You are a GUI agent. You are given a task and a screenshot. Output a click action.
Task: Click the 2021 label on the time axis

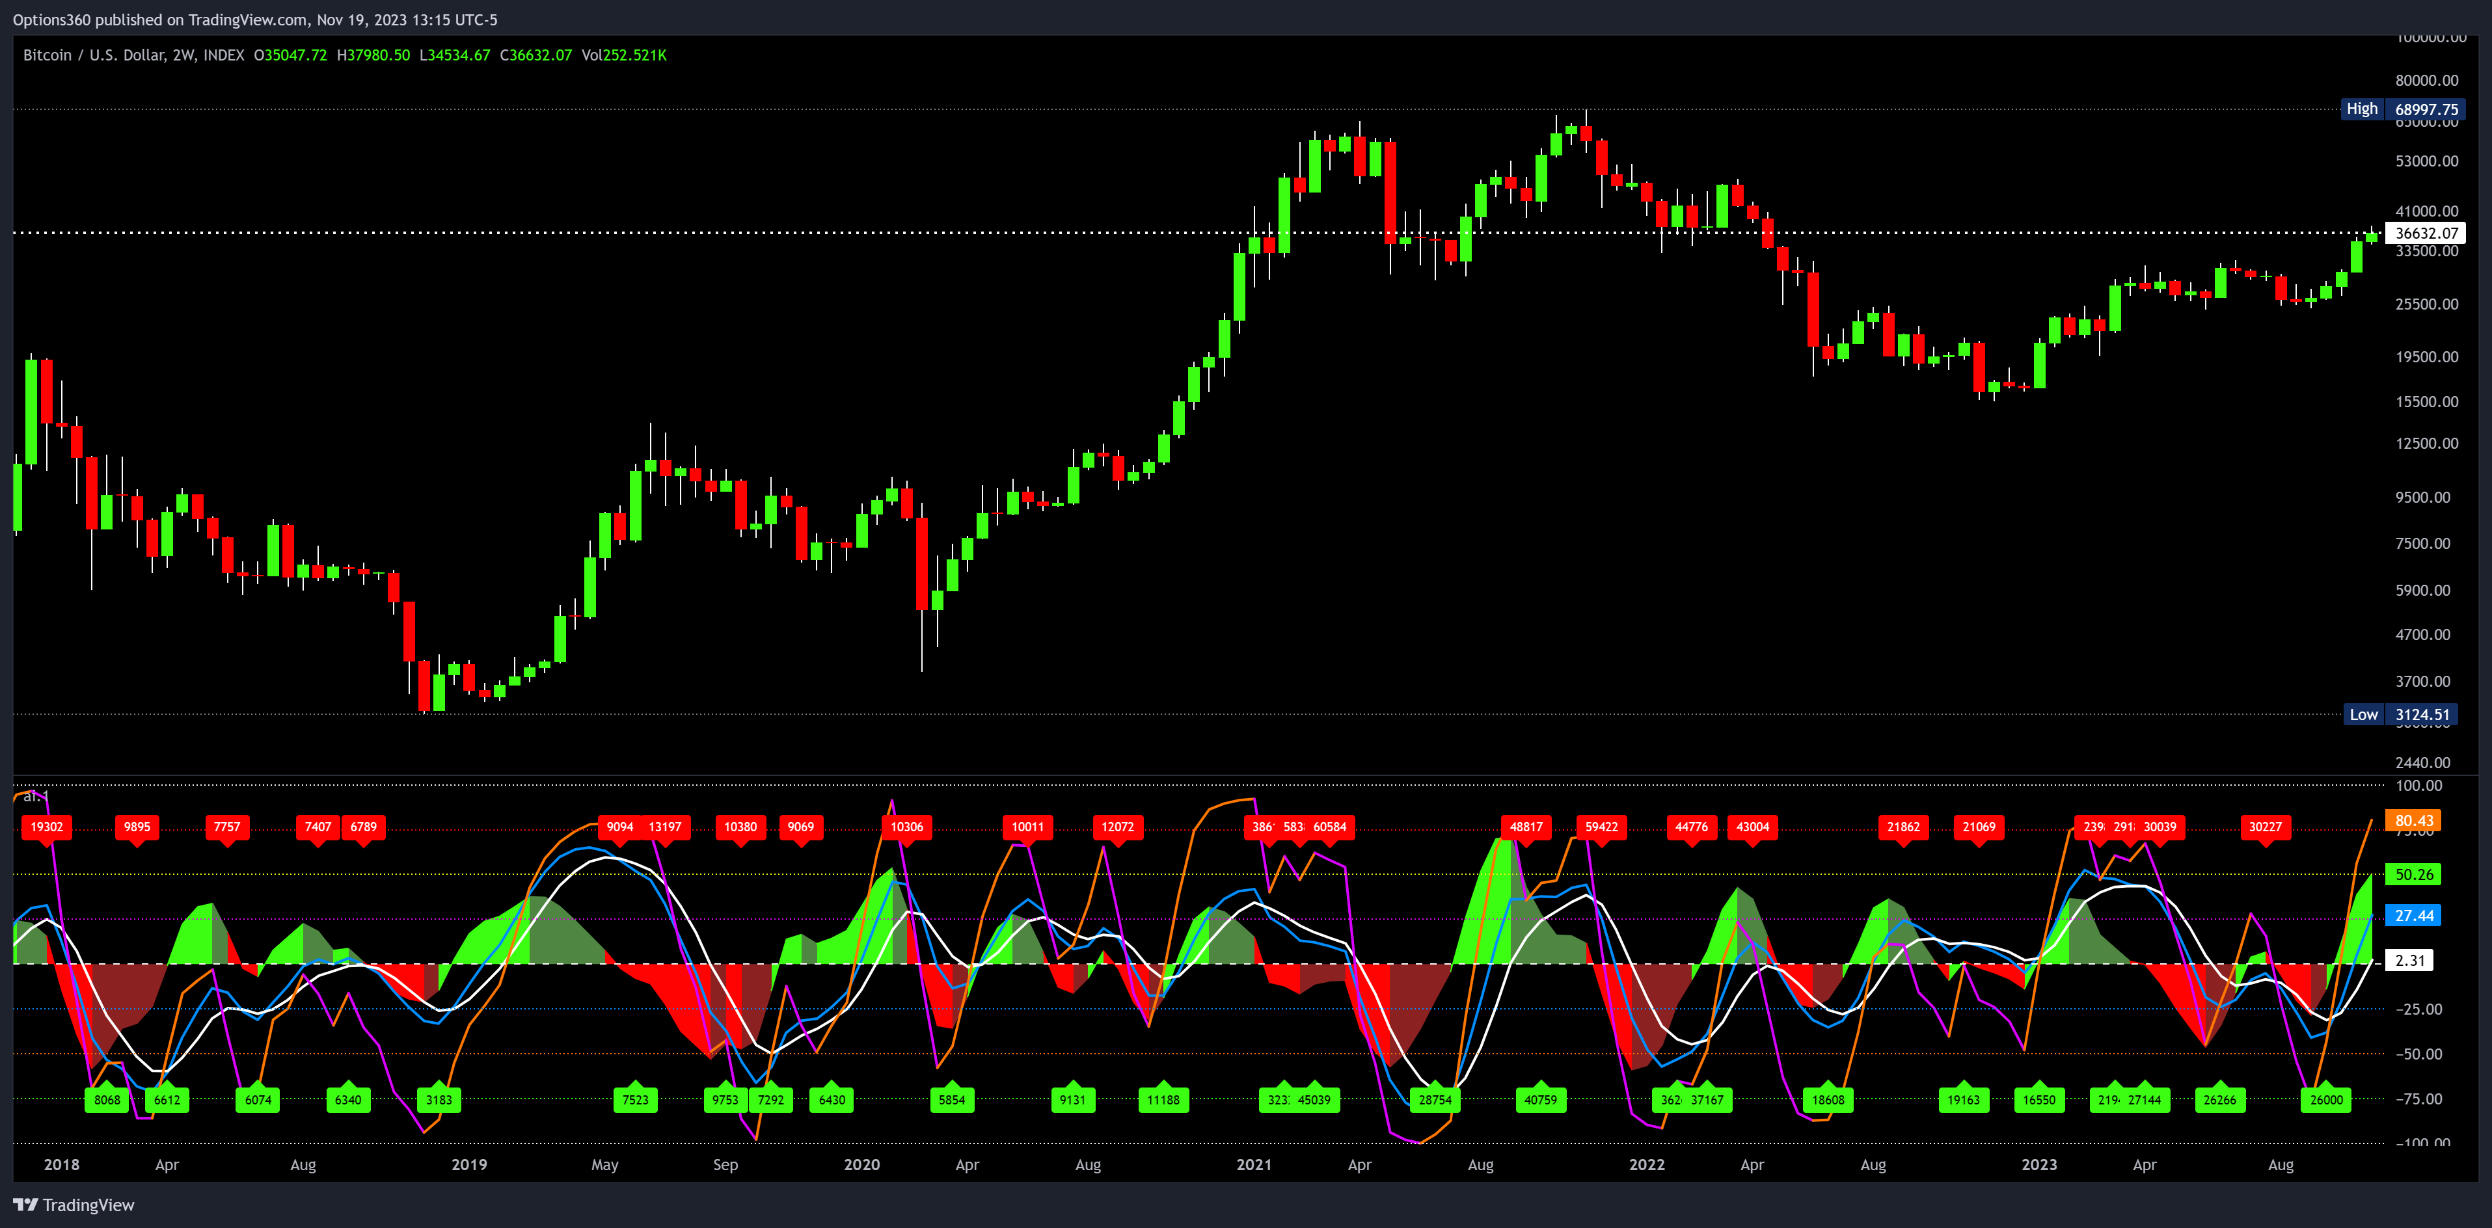tap(1254, 1164)
